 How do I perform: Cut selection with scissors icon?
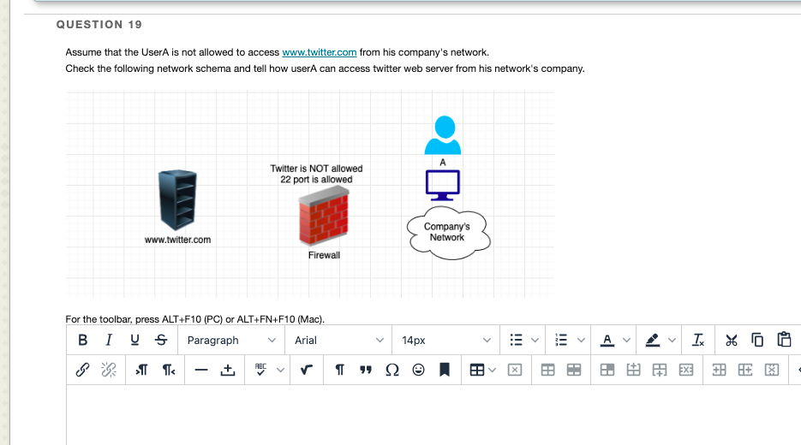pyautogui.click(x=731, y=340)
